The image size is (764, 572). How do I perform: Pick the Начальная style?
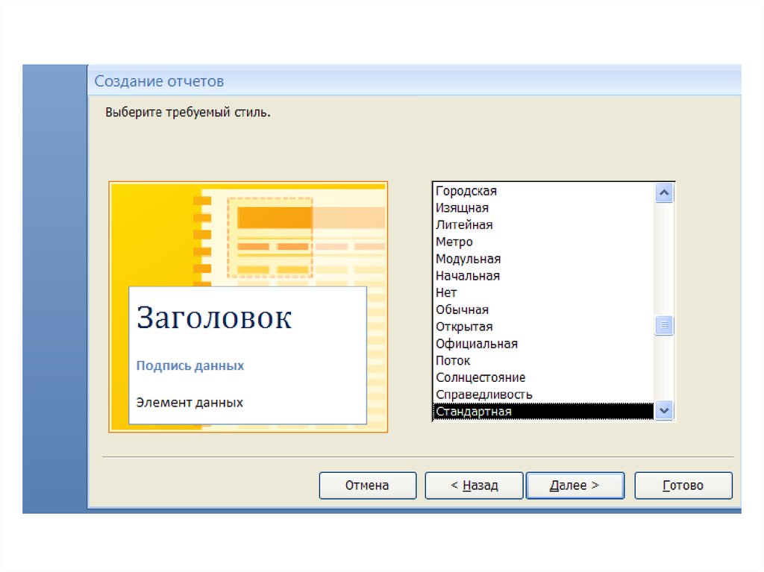tap(468, 276)
